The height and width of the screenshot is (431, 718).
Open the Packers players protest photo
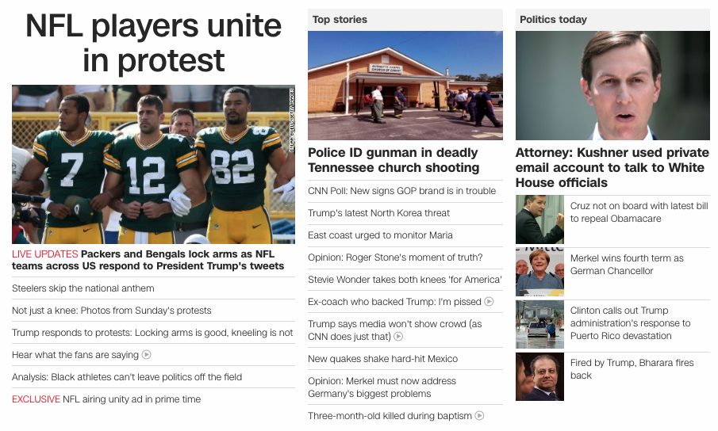tap(153, 164)
